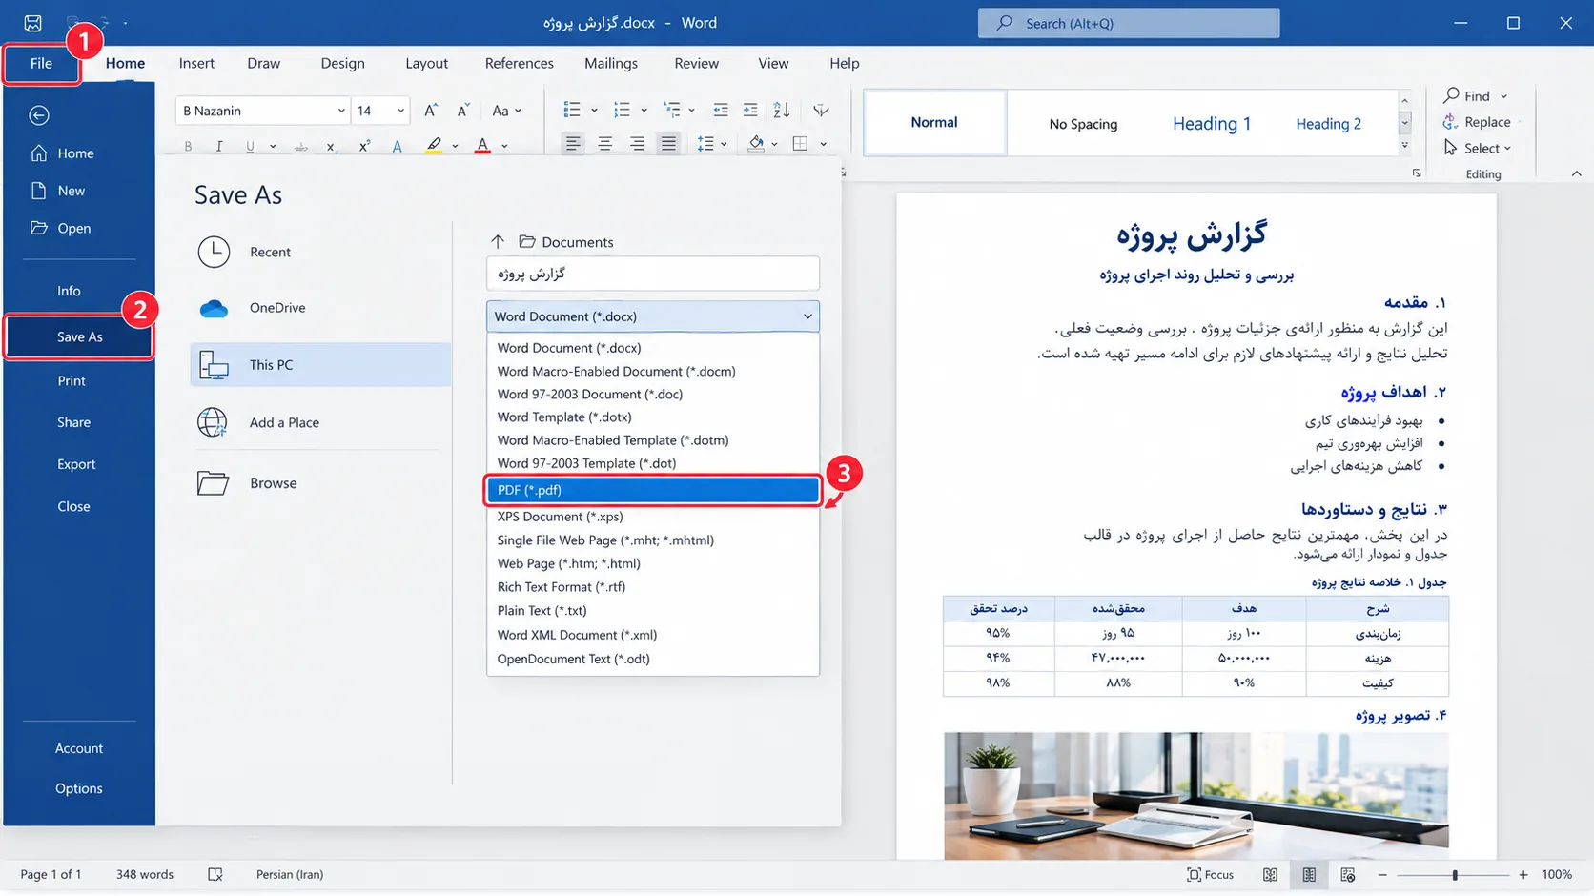Click Options in backstage sidebar

point(78,788)
